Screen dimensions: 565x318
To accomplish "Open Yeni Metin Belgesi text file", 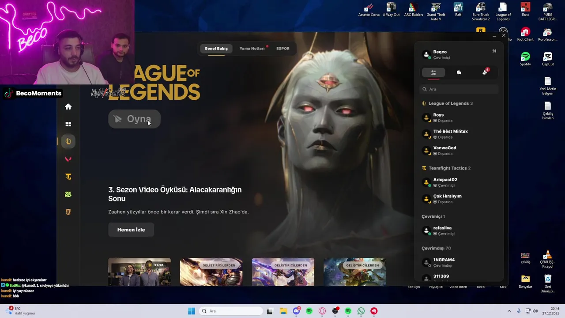I will click(547, 86).
